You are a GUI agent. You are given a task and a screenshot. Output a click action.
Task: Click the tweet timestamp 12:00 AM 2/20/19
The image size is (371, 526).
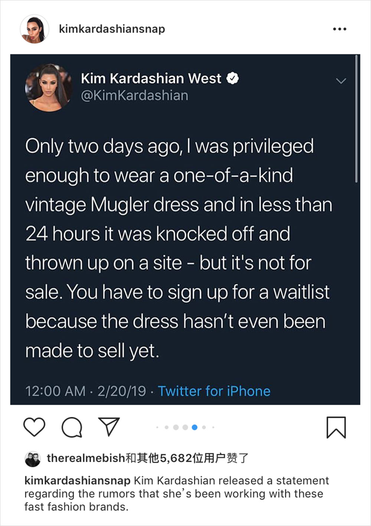coord(86,391)
